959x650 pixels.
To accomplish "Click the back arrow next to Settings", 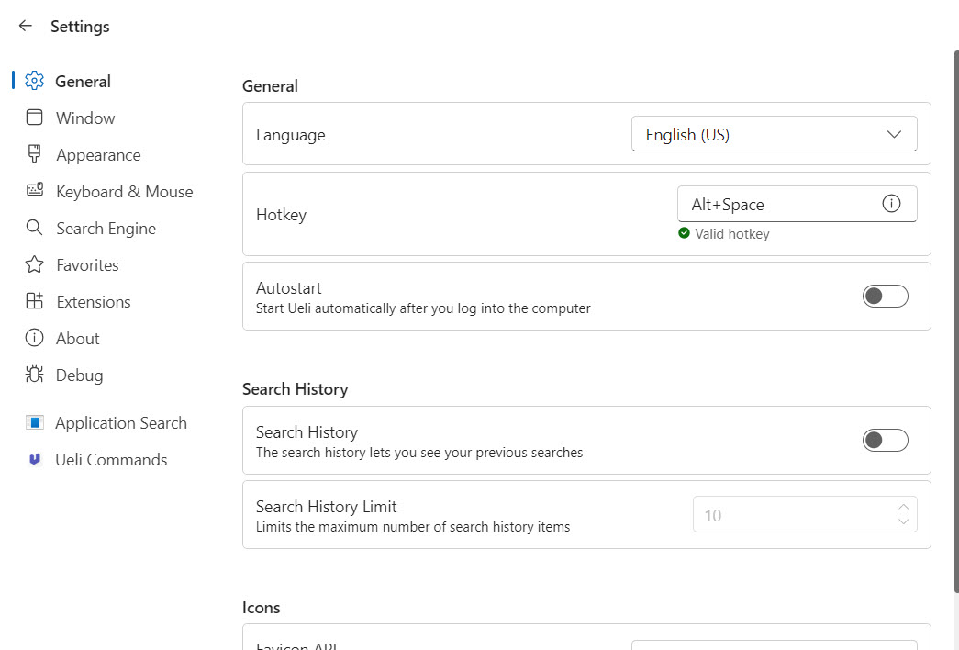I will coord(25,26).
